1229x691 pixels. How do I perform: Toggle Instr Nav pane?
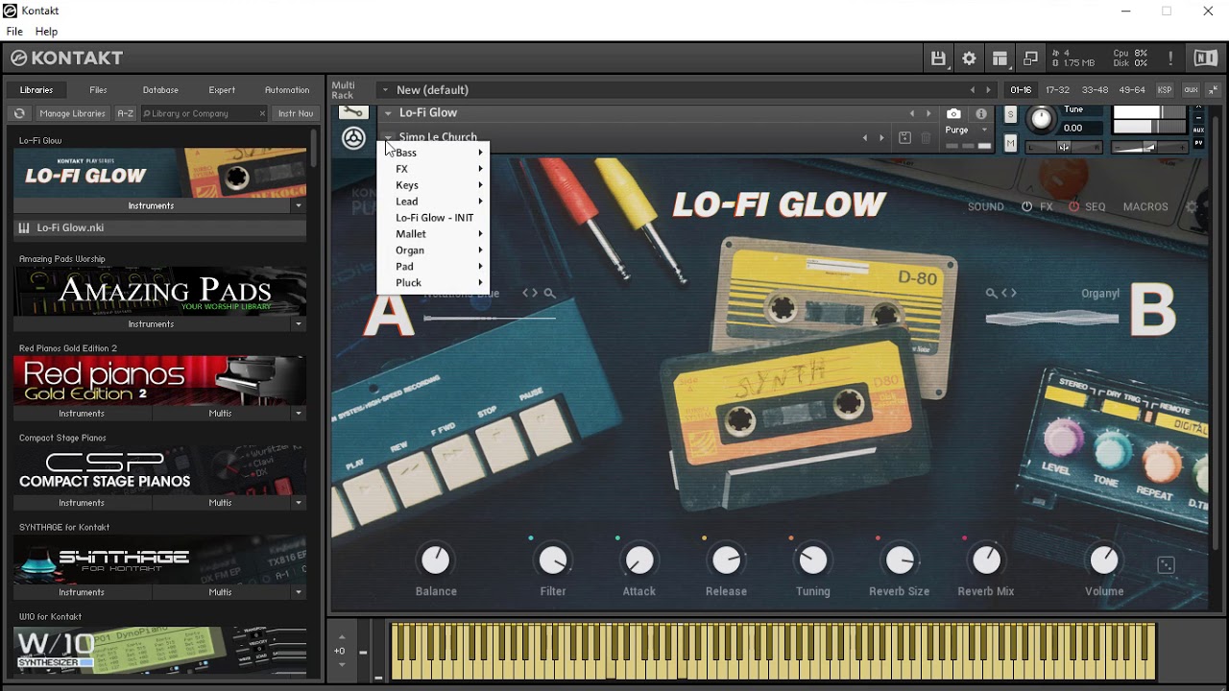pos(296,113)
